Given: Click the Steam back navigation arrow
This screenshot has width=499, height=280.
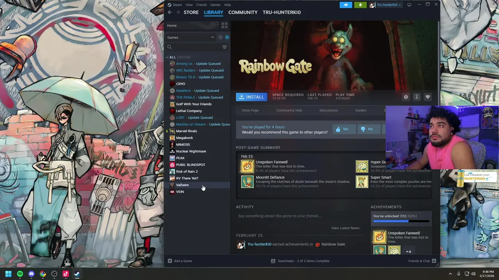Looking at the screenshot, I should [x=170, y=12].
